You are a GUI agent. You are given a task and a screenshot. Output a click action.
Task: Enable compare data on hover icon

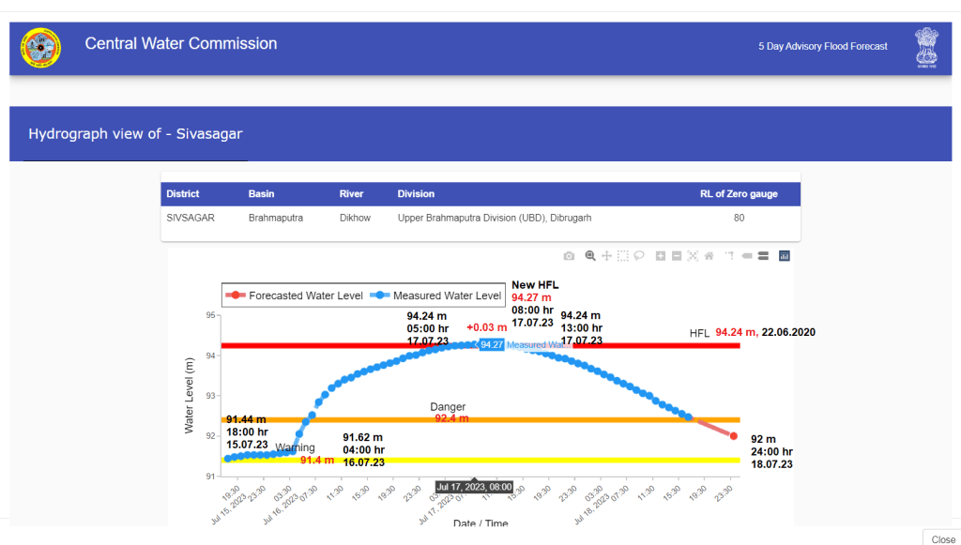pos(763,256)
